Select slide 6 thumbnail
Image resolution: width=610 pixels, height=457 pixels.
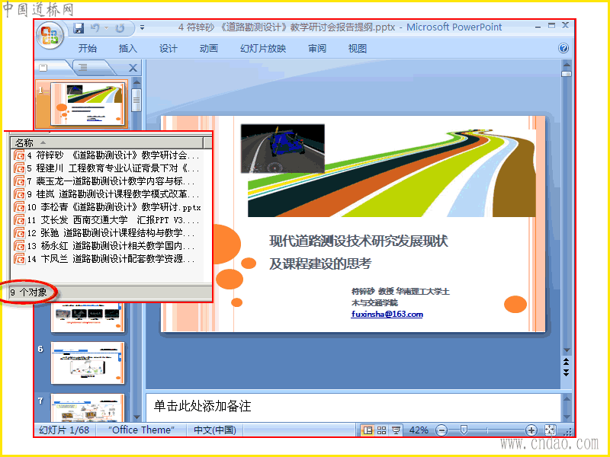click(88, 363)
